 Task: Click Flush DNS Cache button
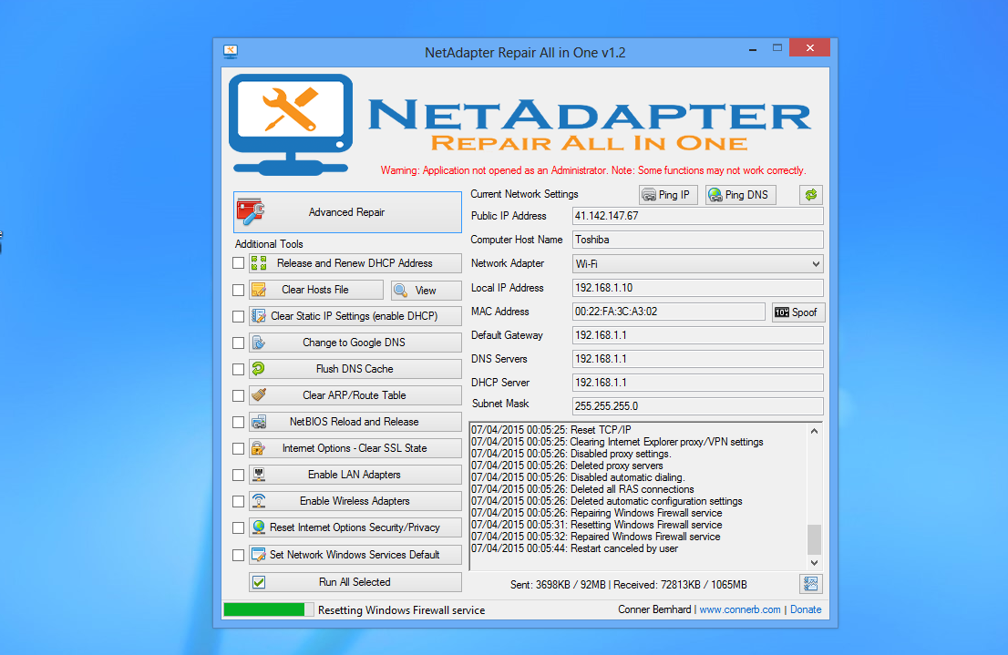[x=355, y=369]
